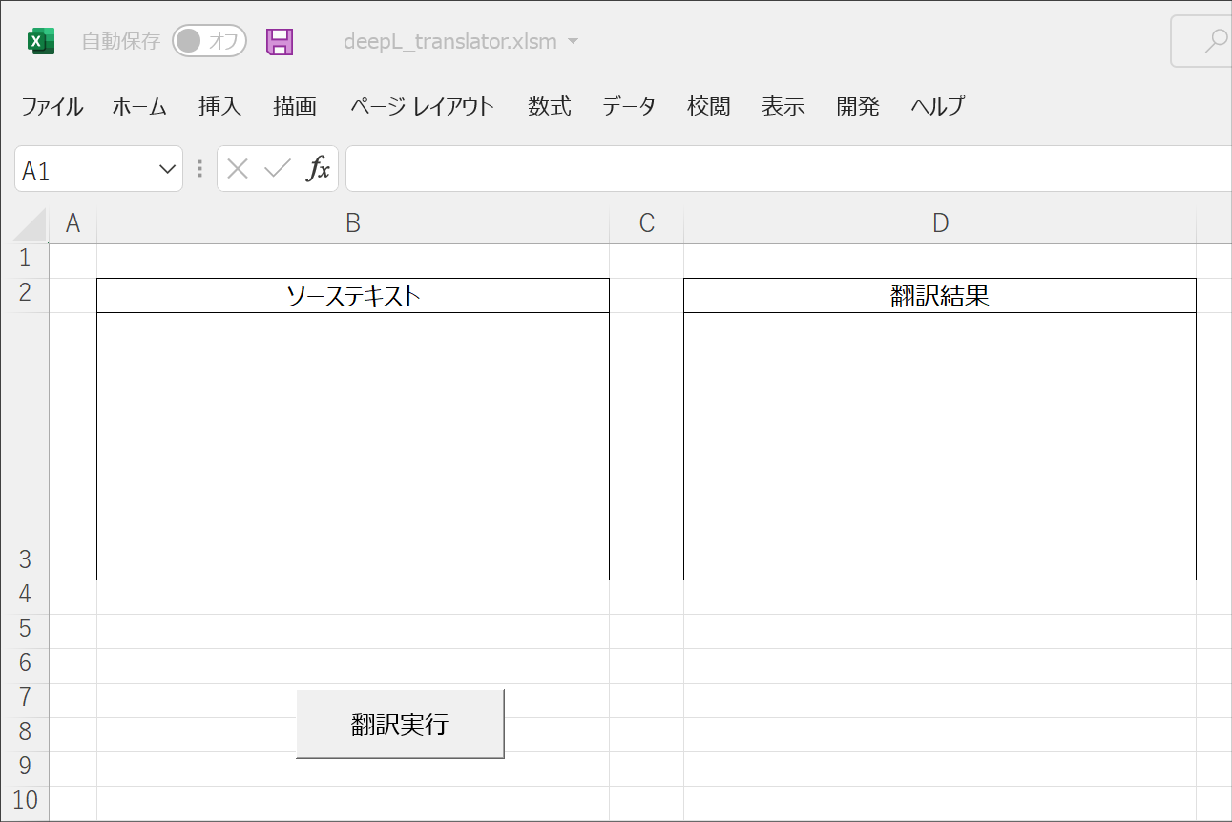The image size is (1232, 822).
Task: Click column header D to select it
Action: coord(940,222)
